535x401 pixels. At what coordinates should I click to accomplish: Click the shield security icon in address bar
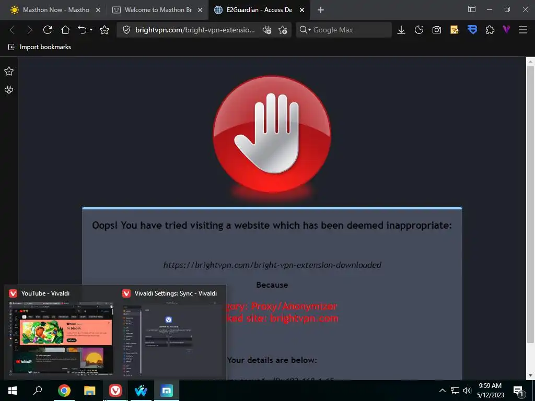pos(126,30)
